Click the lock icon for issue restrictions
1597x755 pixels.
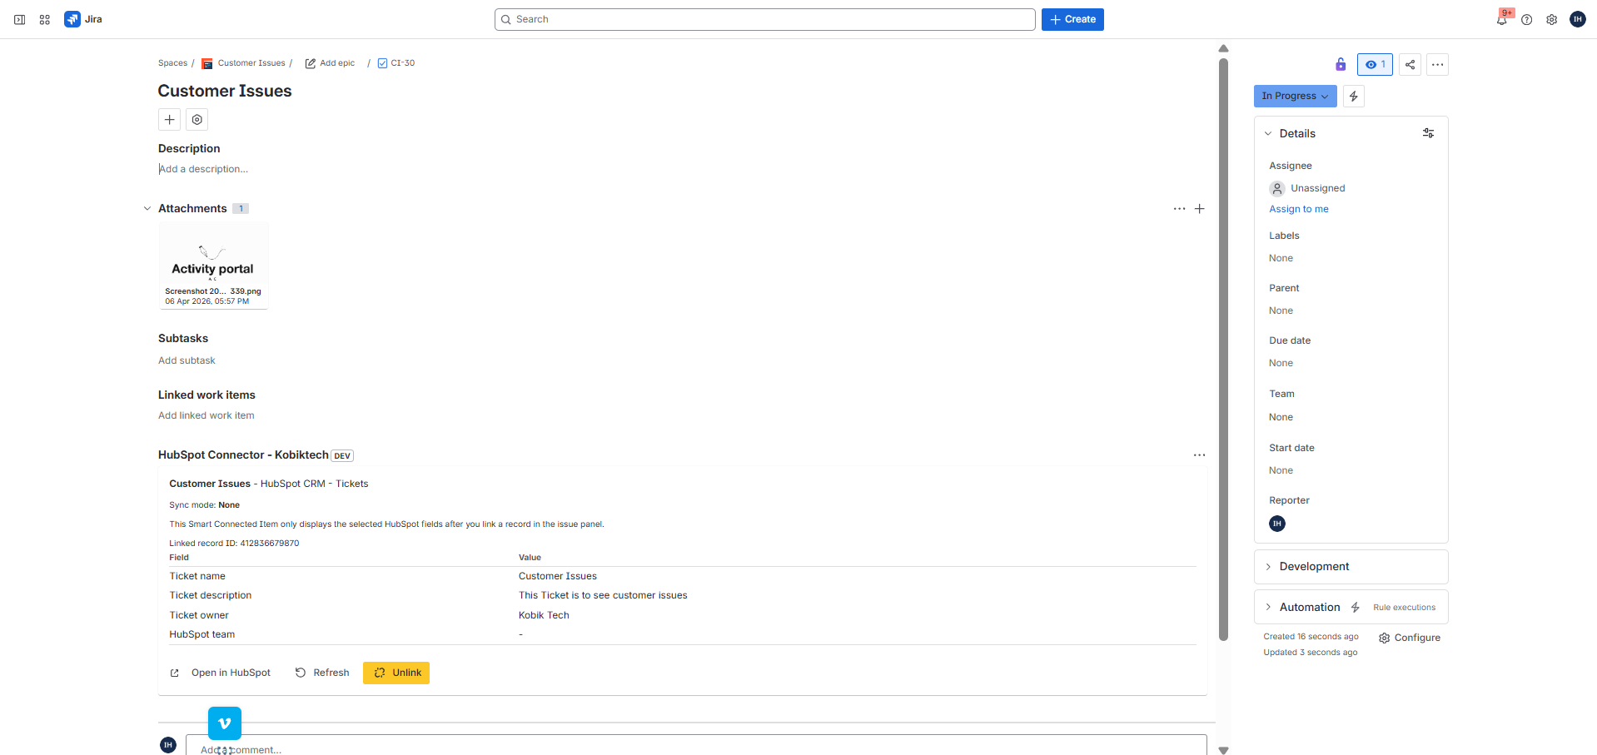tap(1341, 64)
